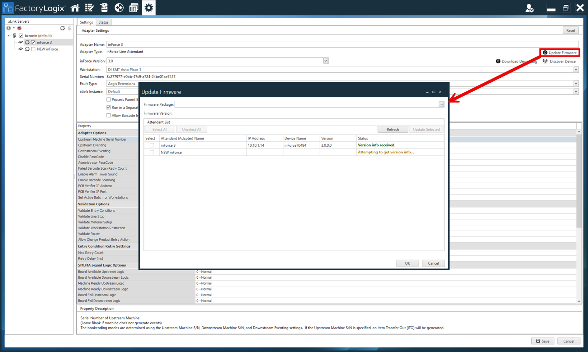Click the adapter device icon for NEW inForce
Image resolution: width=588 pixels, height=352 pixels.
tap(21, 49)
